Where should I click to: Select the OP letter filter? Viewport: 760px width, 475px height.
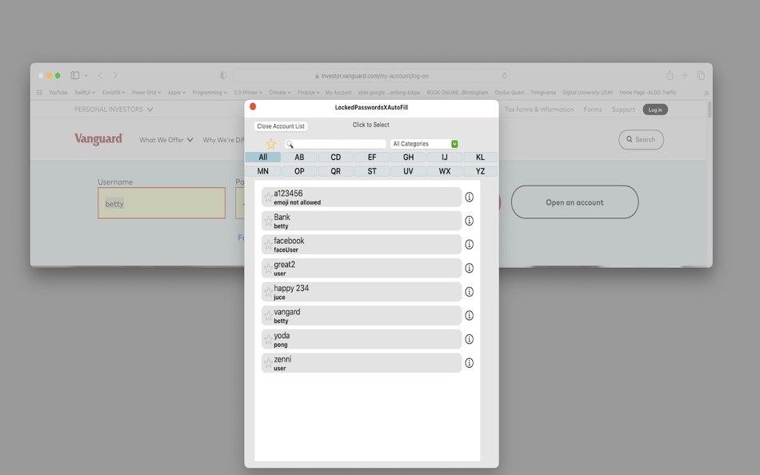(299, 171)
